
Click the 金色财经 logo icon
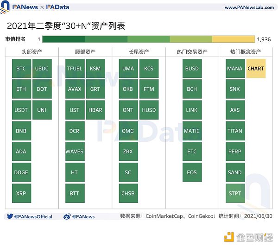[x=229, y=237]
